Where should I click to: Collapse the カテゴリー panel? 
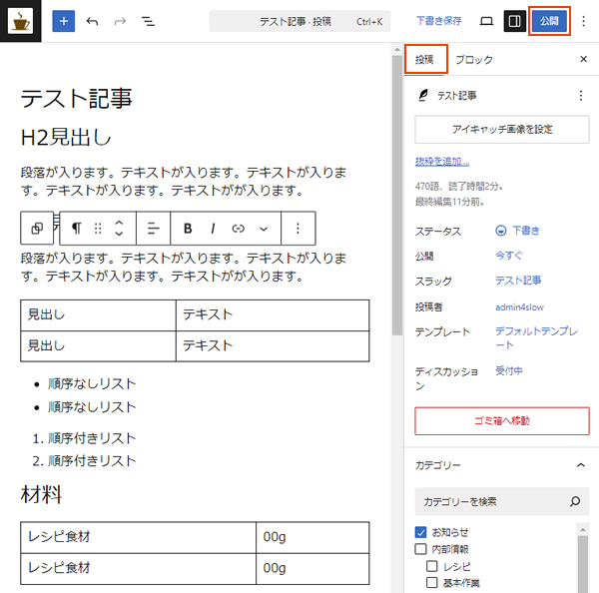[581, 465]
